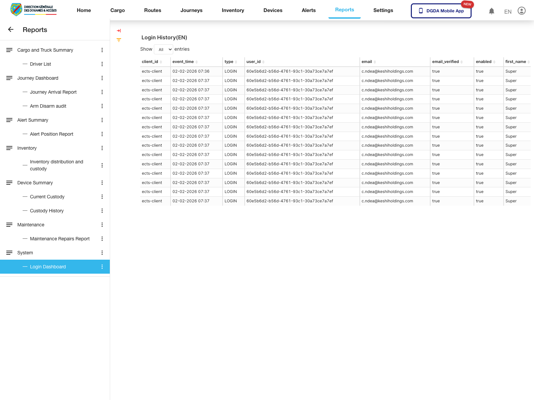The height and width of the screenshot is (400, 534).
Task: Collapse the sidebar using the red arrow icon
Action: pyautogui.click(x=119, y=30)
